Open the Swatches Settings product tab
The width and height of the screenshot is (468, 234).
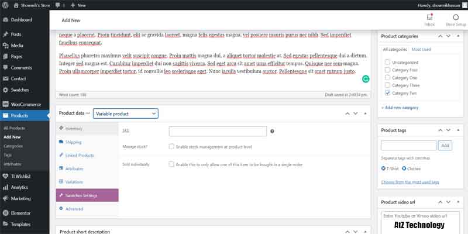click(x=87, y=195)
